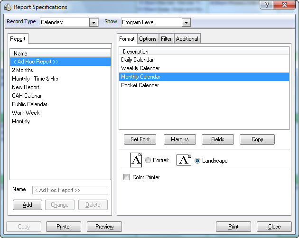Viewport: 299px width, 238px height.
Task: Click the Report Specifications title bar icon
Action: pos(8,7)
